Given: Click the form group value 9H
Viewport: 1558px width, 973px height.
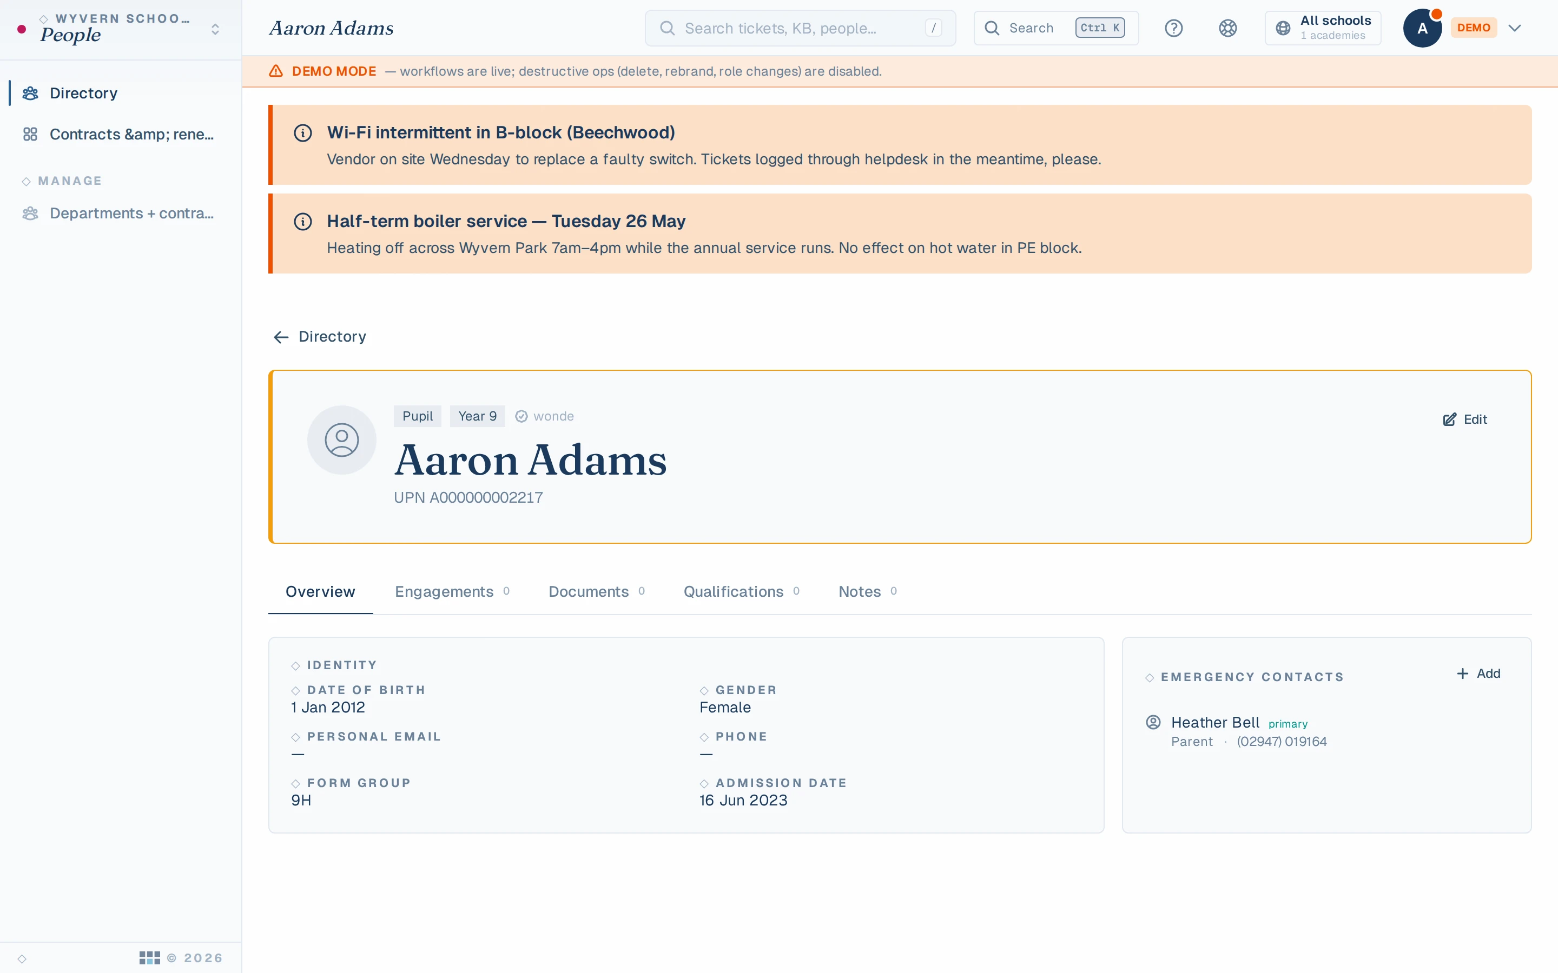Looking at the screenshot, I should (x=301, y=801).
